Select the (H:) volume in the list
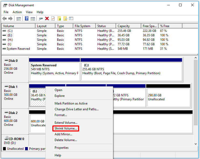Image resolution: width=200 pixels, height=159 pixels. 10,40
